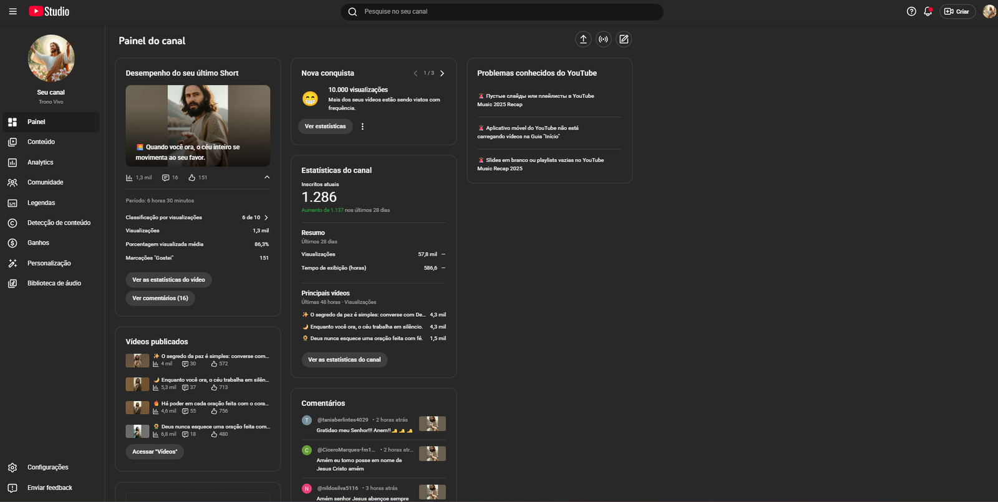
Task: Click Acessar "Vídeos" button
Action: (155, 451)
